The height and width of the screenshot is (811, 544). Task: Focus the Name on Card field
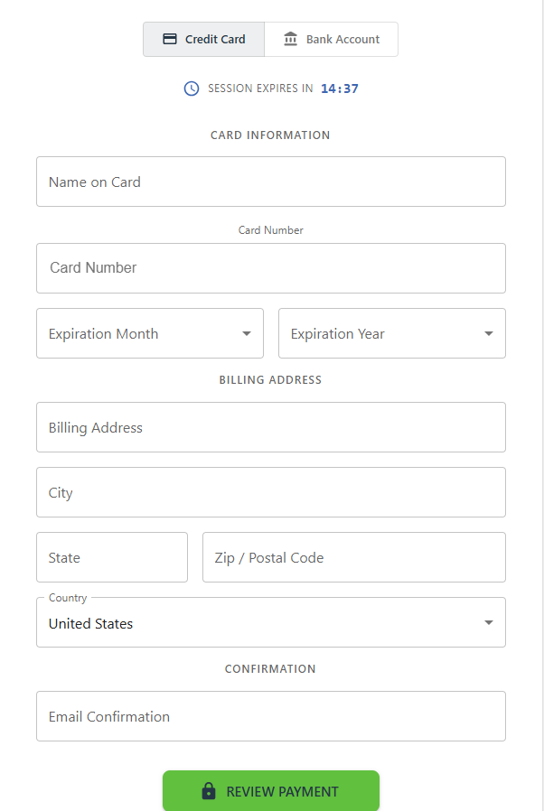click(x=271, y=182)
